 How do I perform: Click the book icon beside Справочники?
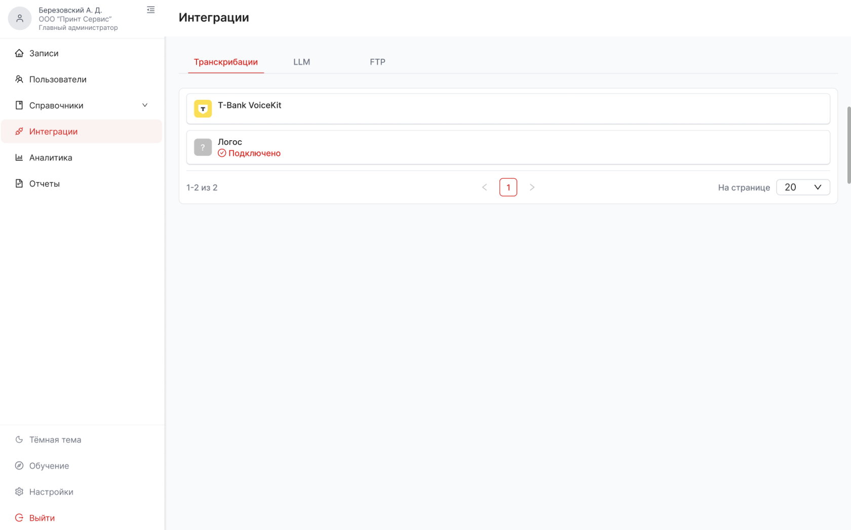pos(19,105)
